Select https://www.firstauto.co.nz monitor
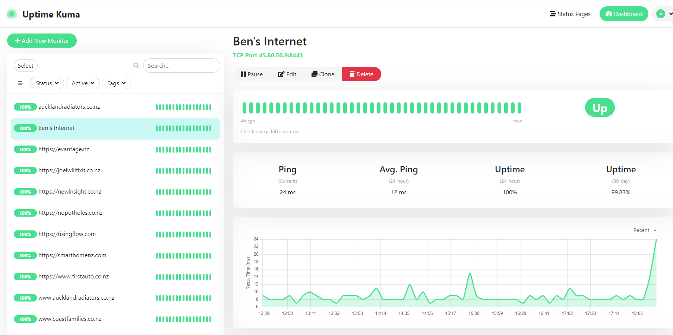This screenshot has height=335, width=673. coord(116,277)
